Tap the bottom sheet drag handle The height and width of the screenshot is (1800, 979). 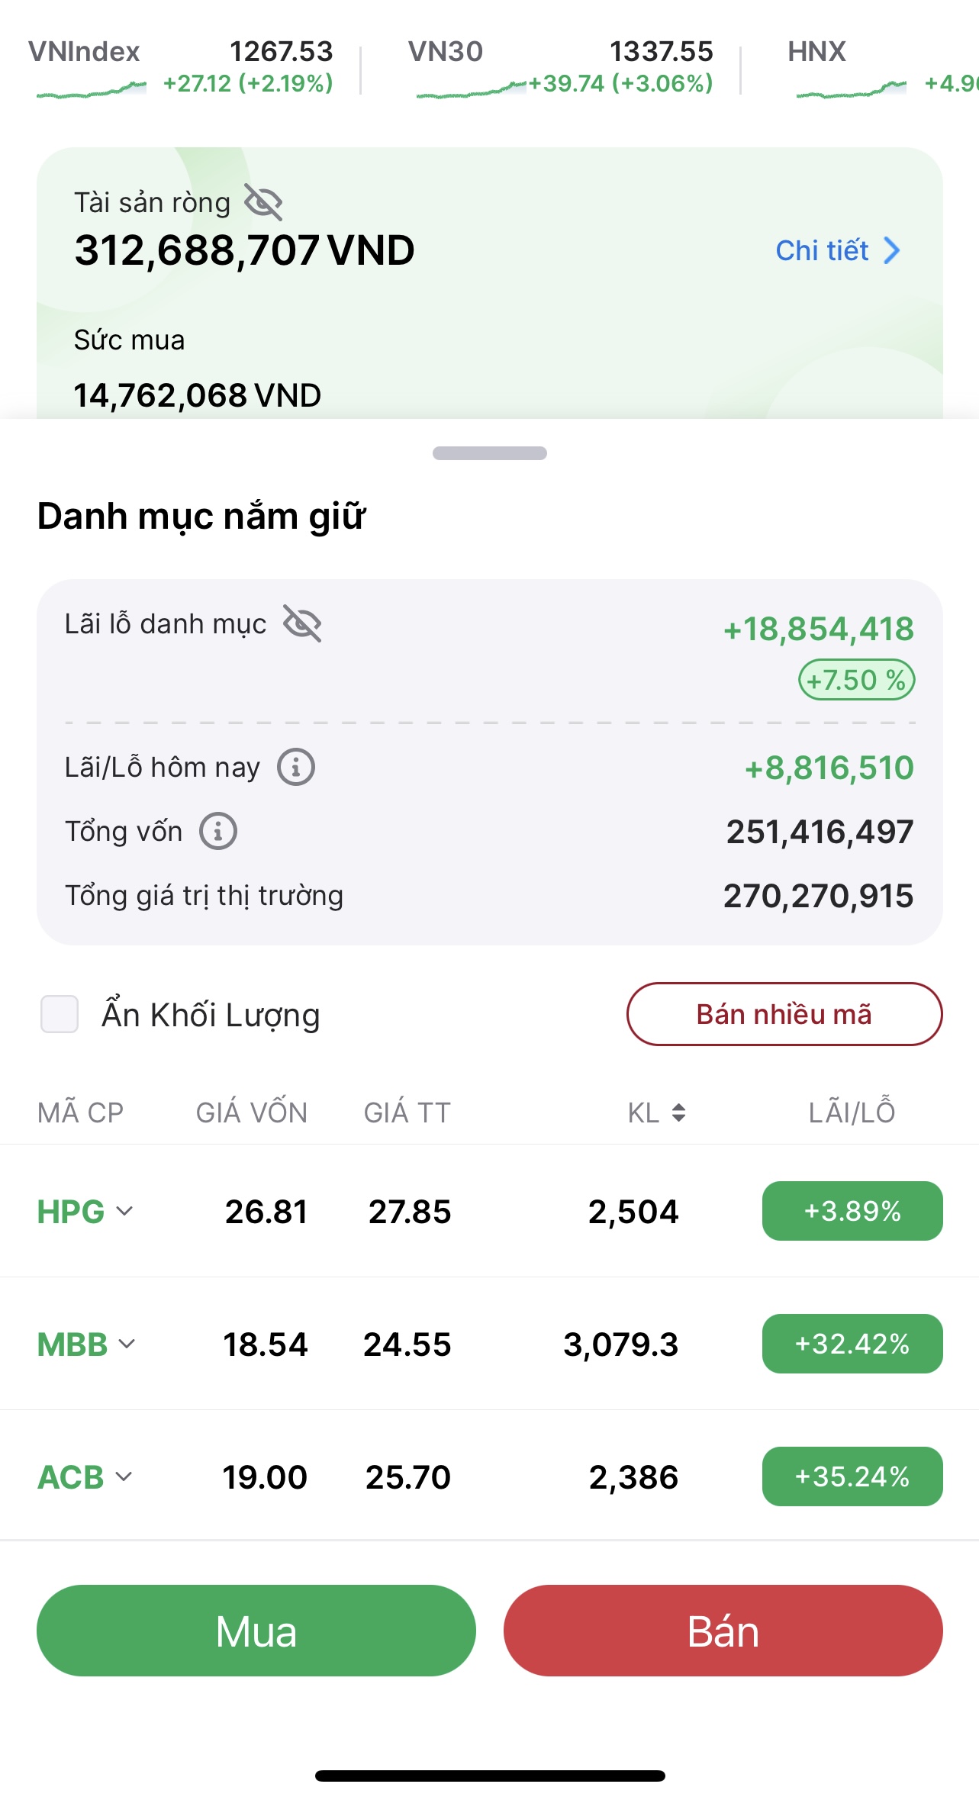[x=489, y=453]
